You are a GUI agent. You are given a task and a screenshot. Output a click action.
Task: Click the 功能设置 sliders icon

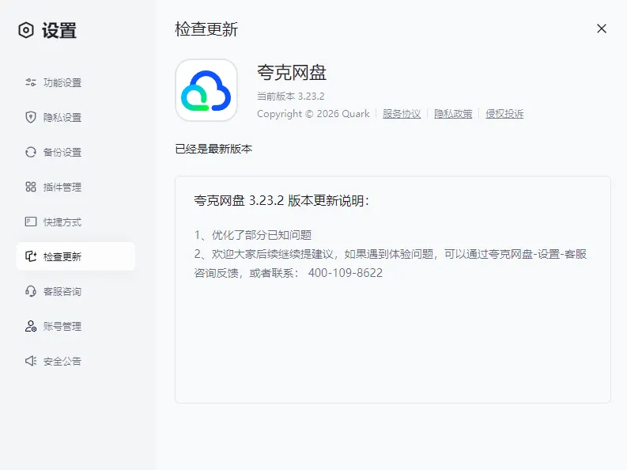[x=31, y=82]
